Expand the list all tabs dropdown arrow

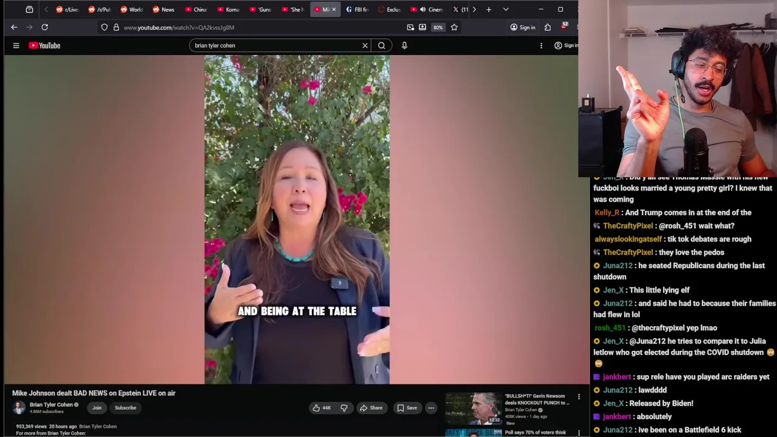tap(506, 10)
